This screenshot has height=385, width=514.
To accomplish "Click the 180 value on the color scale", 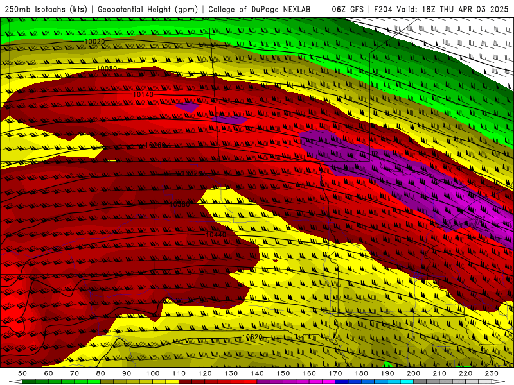I will coord(361,373).
